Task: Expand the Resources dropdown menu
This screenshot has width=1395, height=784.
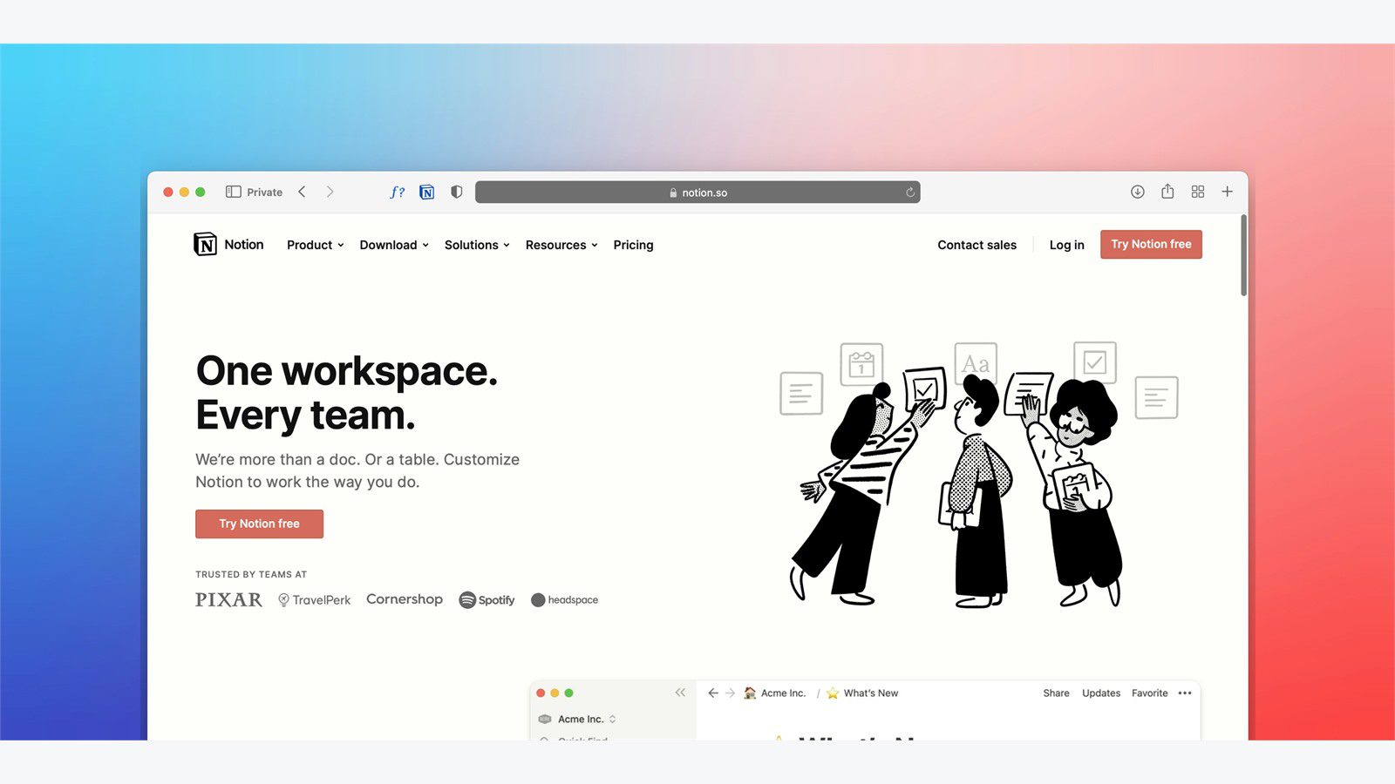Action: coord(561,245)
